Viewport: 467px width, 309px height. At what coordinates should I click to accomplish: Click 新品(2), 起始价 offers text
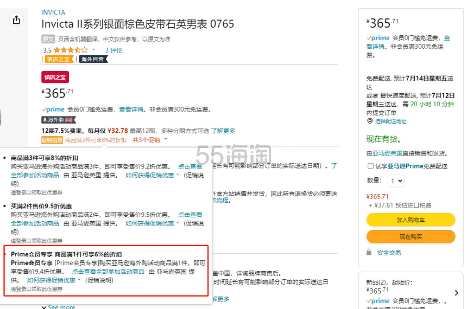coord(389,282)
